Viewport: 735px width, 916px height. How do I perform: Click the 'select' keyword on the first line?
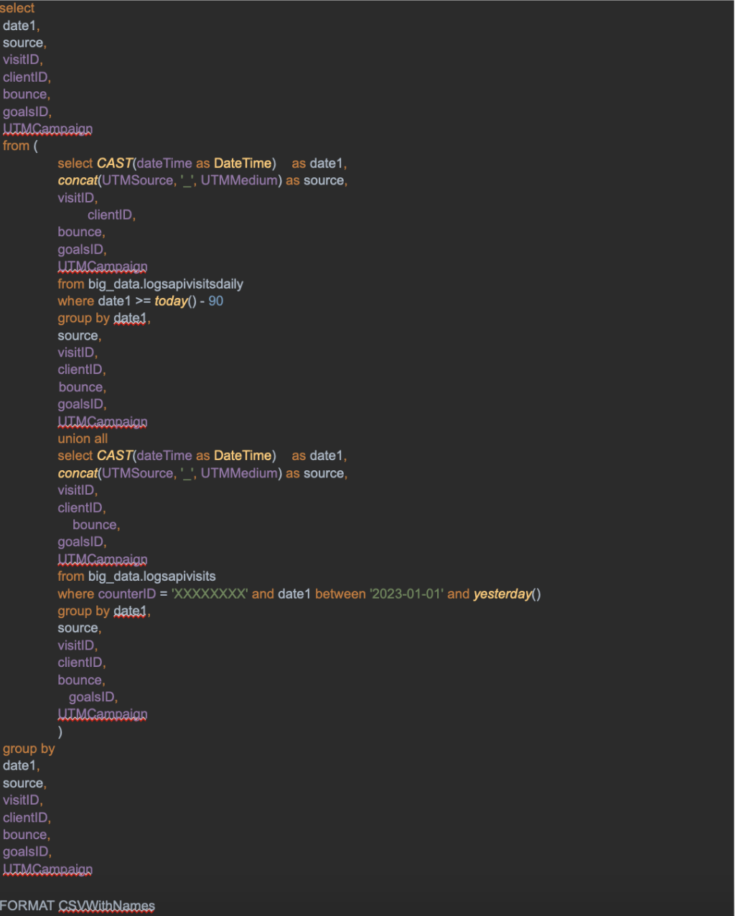[x=17, y=8]
